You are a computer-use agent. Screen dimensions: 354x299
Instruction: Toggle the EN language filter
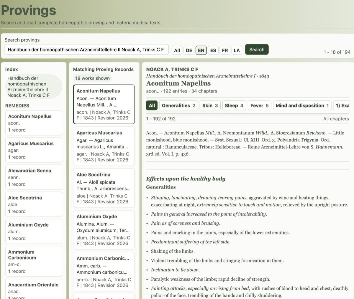click(201, 50)
